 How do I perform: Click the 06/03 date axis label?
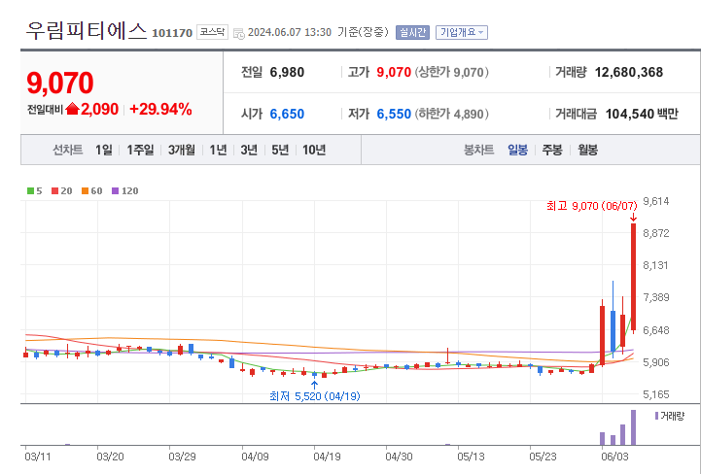(614, 457)
